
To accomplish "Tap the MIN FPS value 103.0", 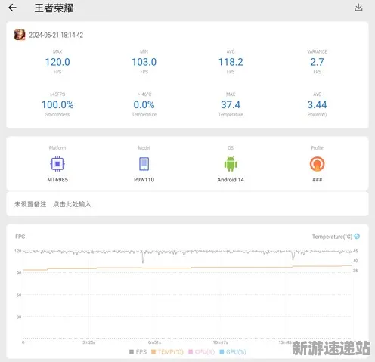I will tap(144, 62).
